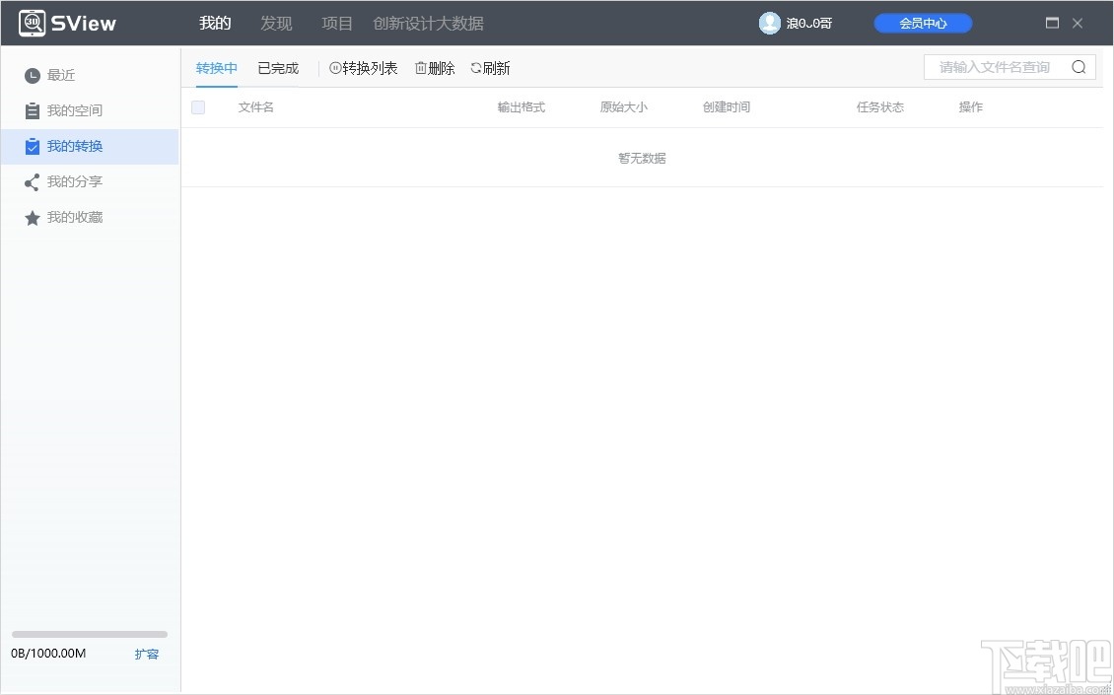This screenshot has width=1114, height=695.
Task: Select the 我的收藏 star icon
Action: [33, 217]
